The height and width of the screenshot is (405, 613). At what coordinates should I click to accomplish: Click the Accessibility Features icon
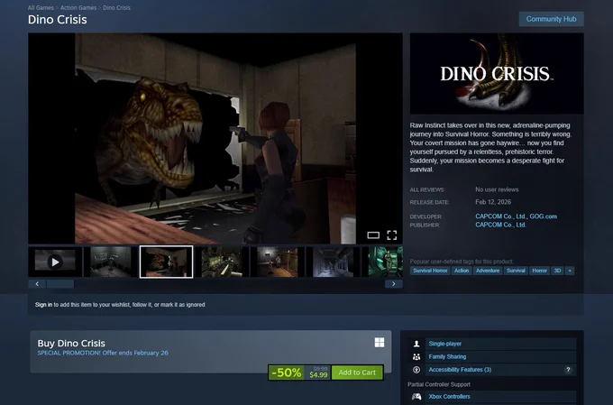(x=416, y=370)
